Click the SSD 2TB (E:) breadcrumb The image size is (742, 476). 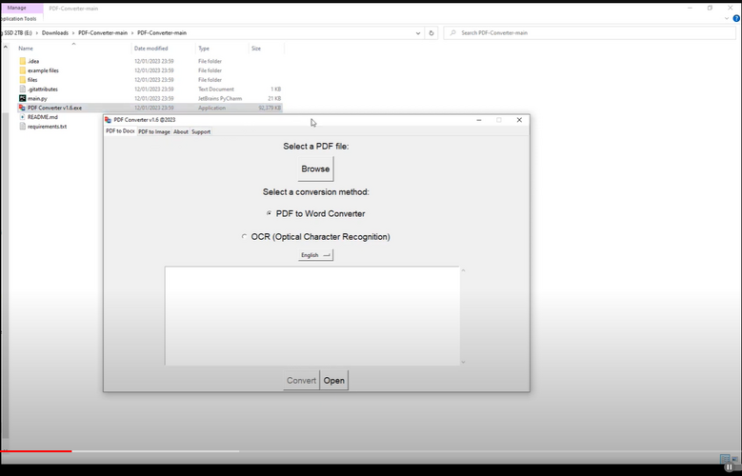pyautogui.click(x=17, y=33)
